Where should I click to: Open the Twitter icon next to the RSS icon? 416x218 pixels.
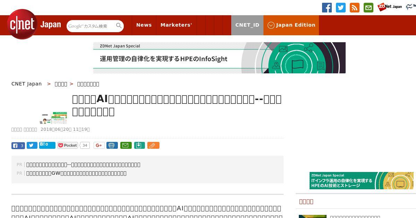click(x=341, y=8)
